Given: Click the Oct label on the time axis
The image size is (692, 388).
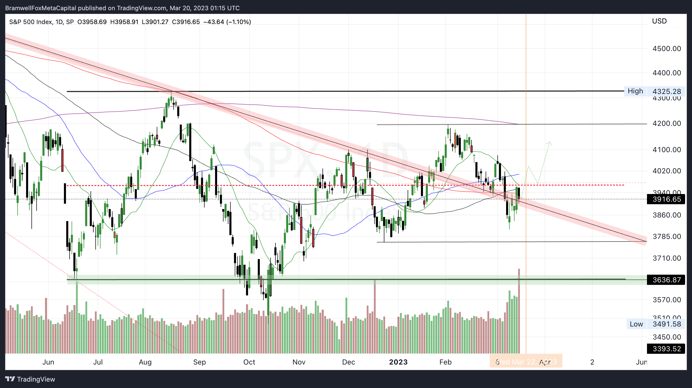Looking at the screenshot, I should 249,362.
